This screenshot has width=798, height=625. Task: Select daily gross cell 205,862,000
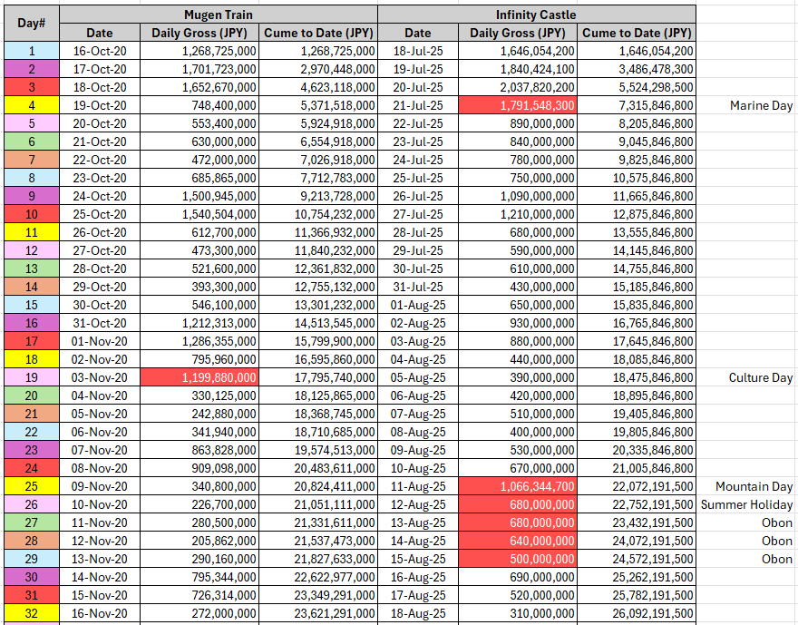[x=199, y=541]
